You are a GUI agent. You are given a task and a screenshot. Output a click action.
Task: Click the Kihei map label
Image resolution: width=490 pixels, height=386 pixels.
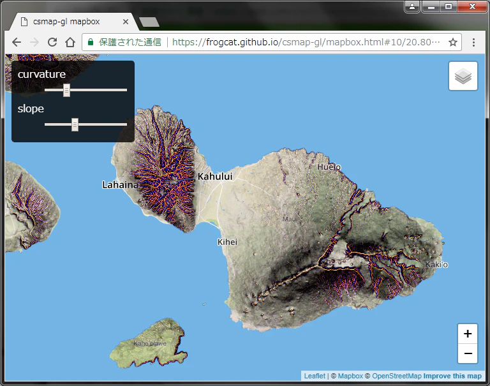227,242
